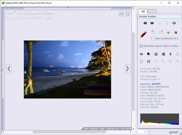Print image using the printer icon
Viewport: 182px width, 135px height.
pos(163,54)
